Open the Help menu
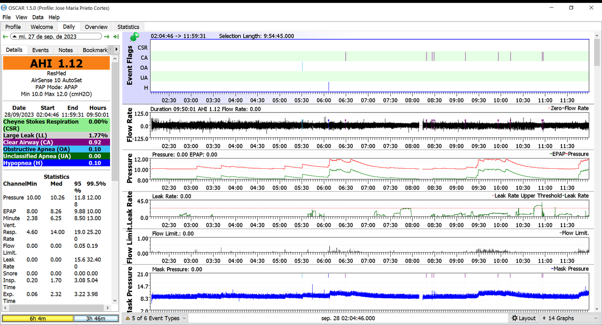Screen dimensions: 602x325 54,17
